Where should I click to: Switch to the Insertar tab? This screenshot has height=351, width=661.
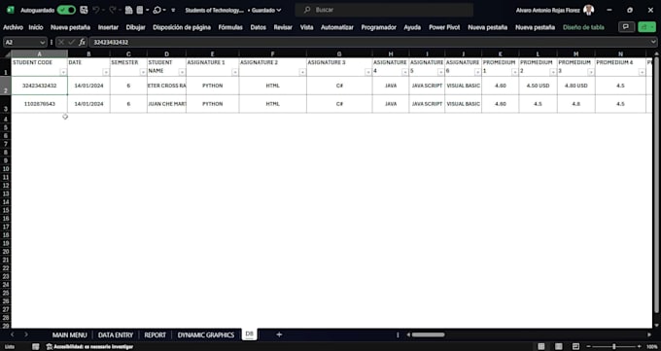pos(108,27)
